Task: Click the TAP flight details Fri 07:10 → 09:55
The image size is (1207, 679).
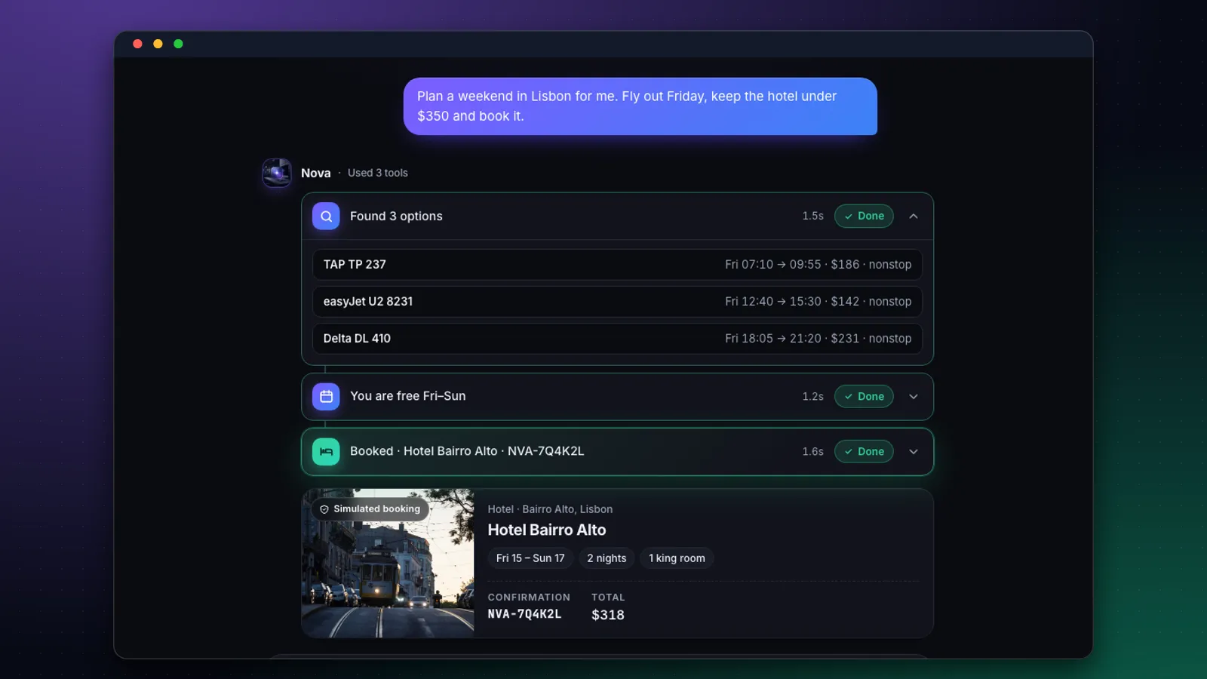Action: [818, 265]
